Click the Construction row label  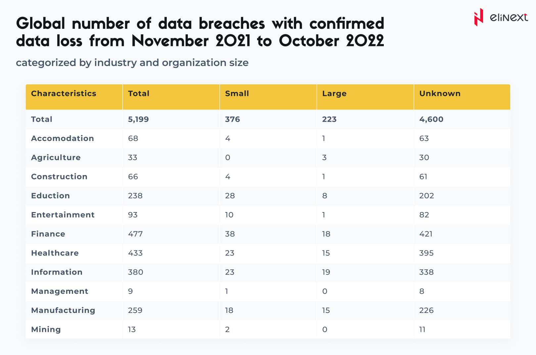pyautogui.click(x=59, y=177)
